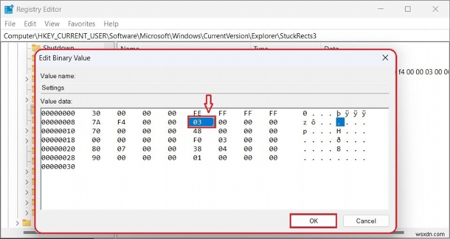The height and width of the screenshot is (239, 450).
Task: Click the Name column header behind dialog
Action: point(130,48)
